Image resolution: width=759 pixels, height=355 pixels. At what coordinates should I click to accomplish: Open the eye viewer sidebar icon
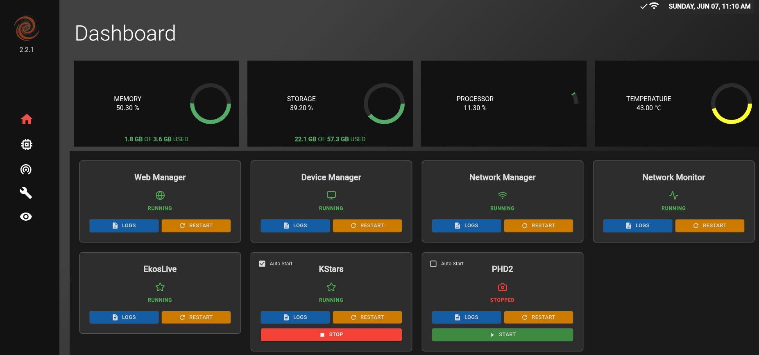pos(26,217)
